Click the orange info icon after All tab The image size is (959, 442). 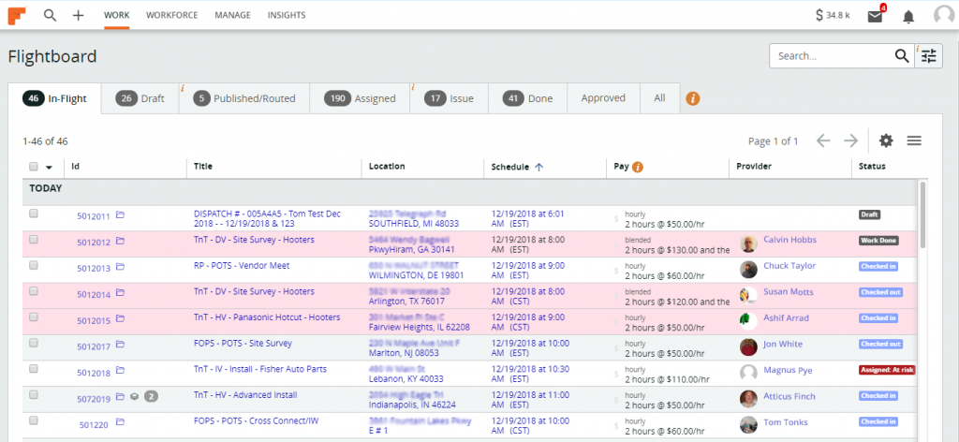pos(693,98)
